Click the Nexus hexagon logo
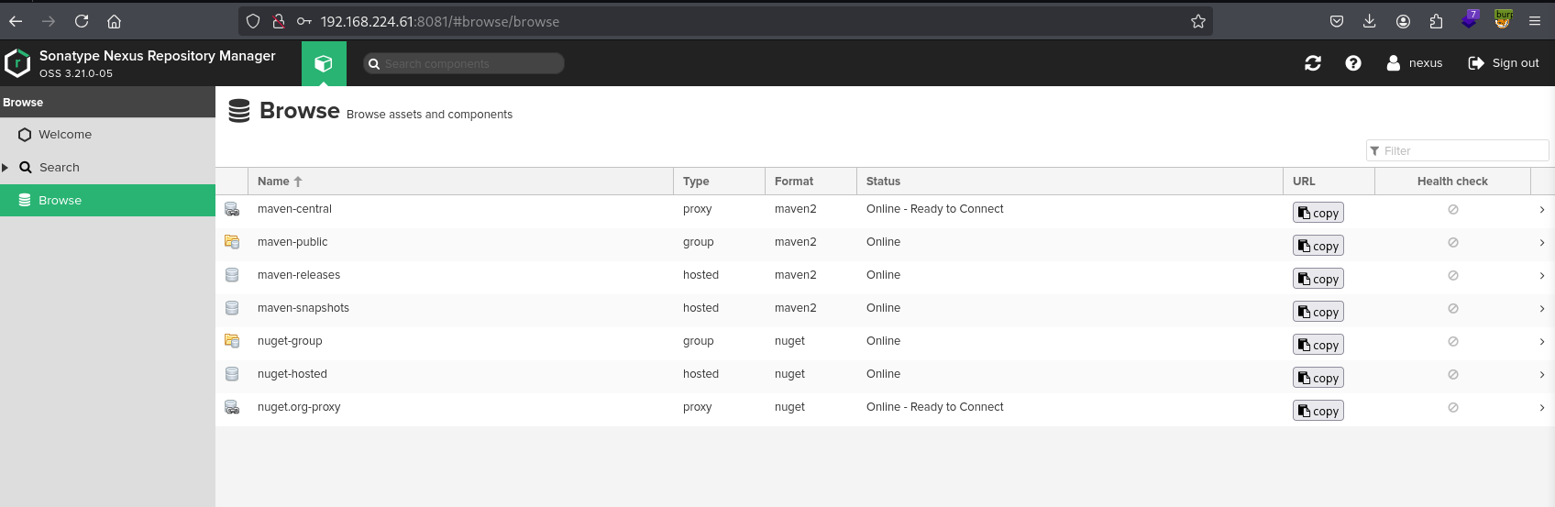Image resolution: width=1555 pixels, height=507 pixels. tap(17, 63)
